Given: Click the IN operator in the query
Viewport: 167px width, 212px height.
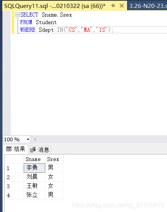Looking at the screenshot, I should 60,30.
